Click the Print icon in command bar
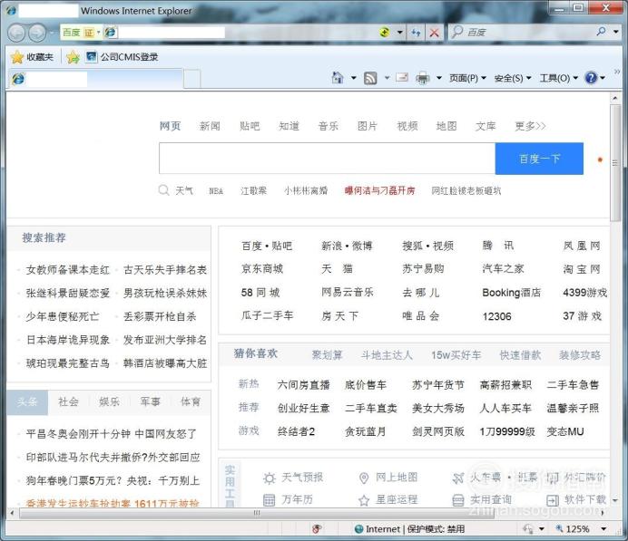Image resolution: width=628 pixels, height=541 pixels. [x=423, y=78]
